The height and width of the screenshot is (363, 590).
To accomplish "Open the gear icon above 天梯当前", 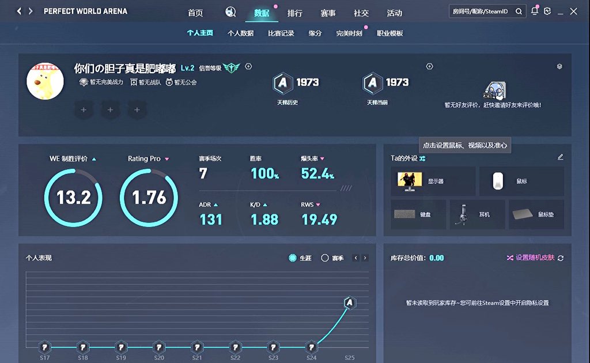I will click(429, 66).
